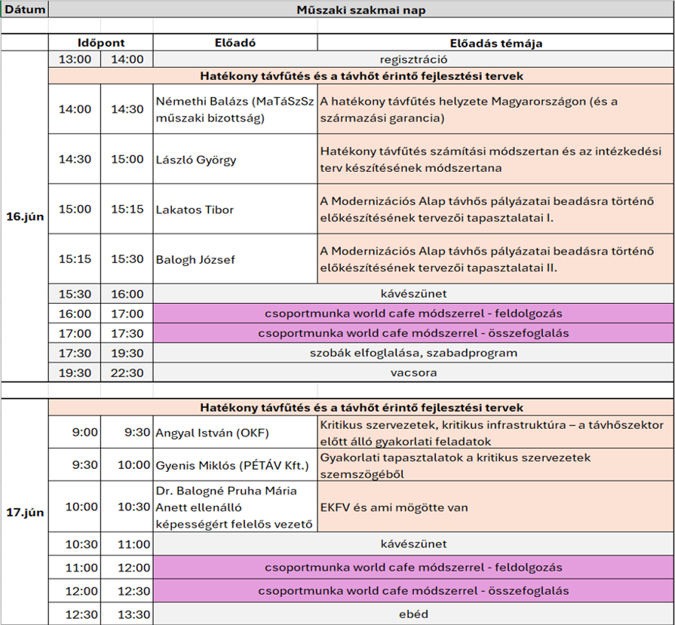Screen dimensions: 675x625
Task: Click 'world cafe módszerrel - összefoglalás' at 12:00
Action: 413,590
